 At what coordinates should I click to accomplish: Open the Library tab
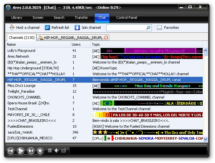(17, 17)
